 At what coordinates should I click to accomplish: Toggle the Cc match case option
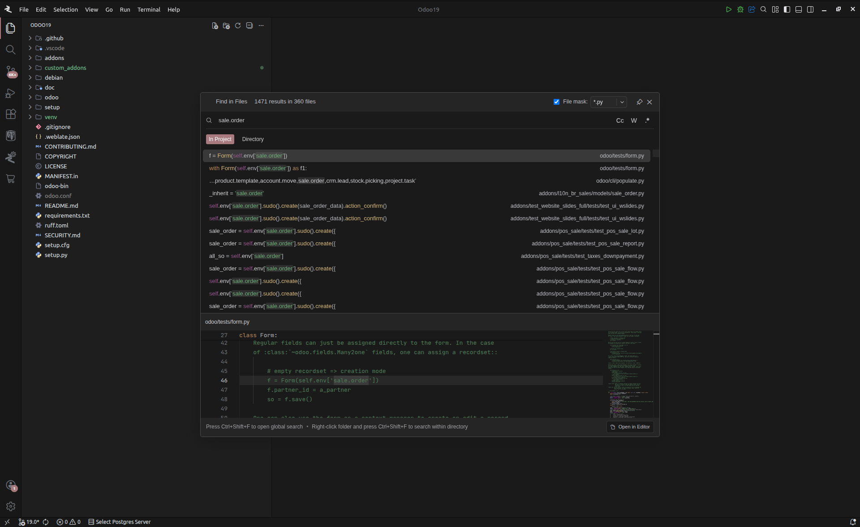coord(620,120)
